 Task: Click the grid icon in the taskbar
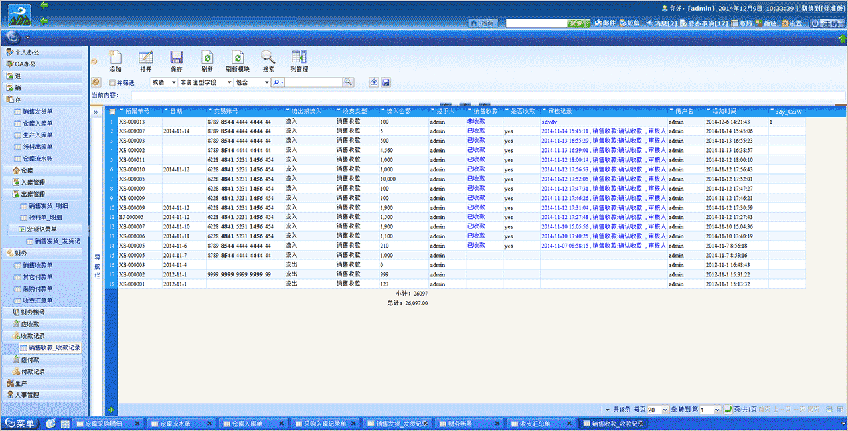click(66, 424)
